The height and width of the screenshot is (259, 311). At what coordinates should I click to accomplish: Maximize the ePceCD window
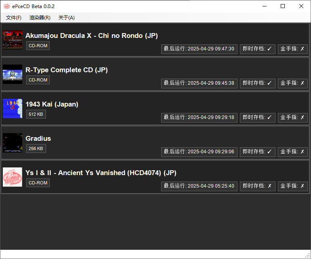[283, 6]
